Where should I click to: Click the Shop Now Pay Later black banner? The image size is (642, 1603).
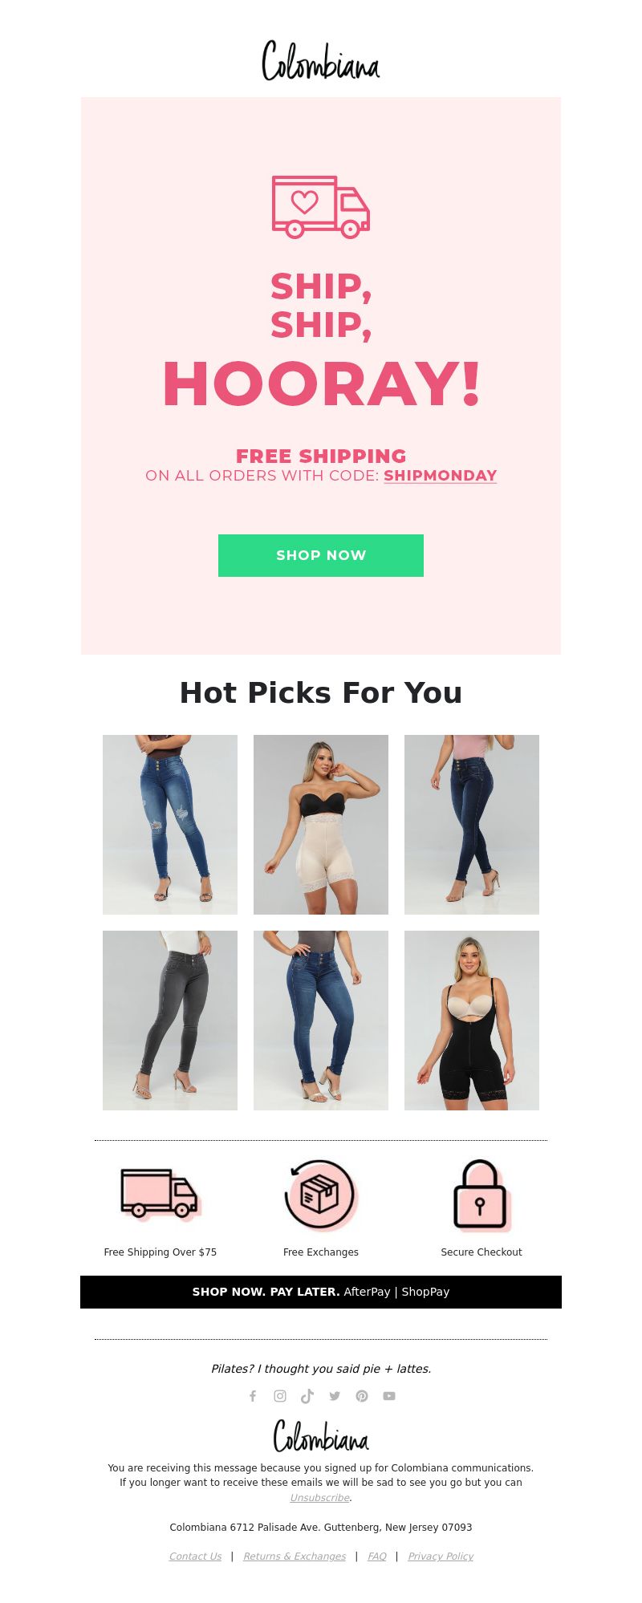pyautogui.click(x=321, y=1292)
